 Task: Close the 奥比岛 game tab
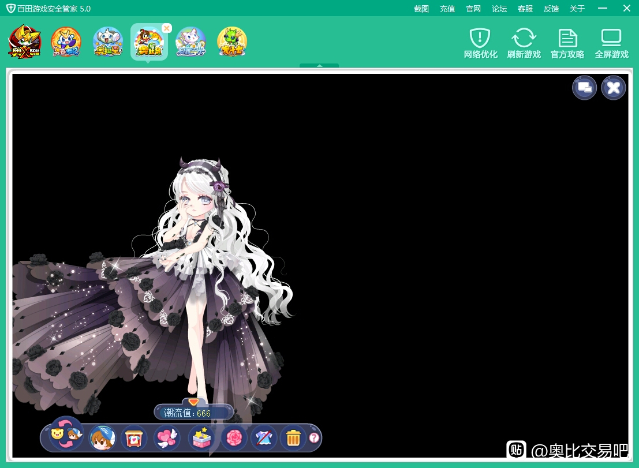[x=167, y=28]
